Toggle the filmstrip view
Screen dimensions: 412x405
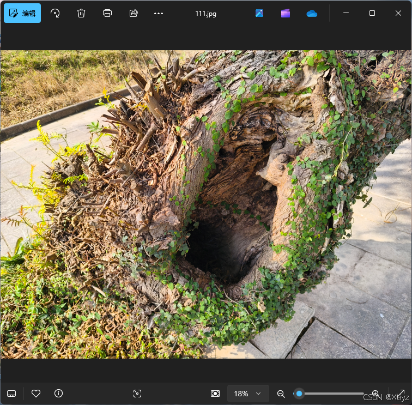(x=11, y=394)
